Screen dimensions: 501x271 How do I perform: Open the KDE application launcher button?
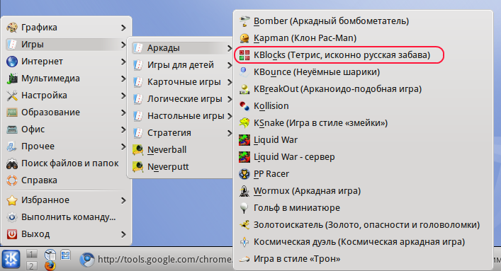click(x=11, y=259)
